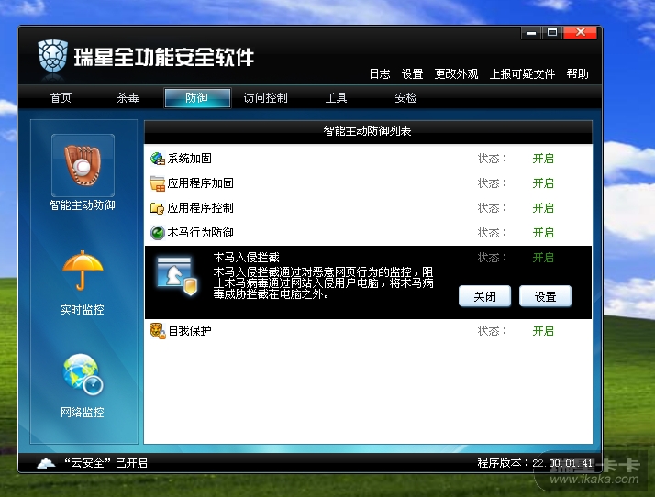Click the 系统加固 globe icon
Screen dimensions: 655x497
(x=158, y=159)
